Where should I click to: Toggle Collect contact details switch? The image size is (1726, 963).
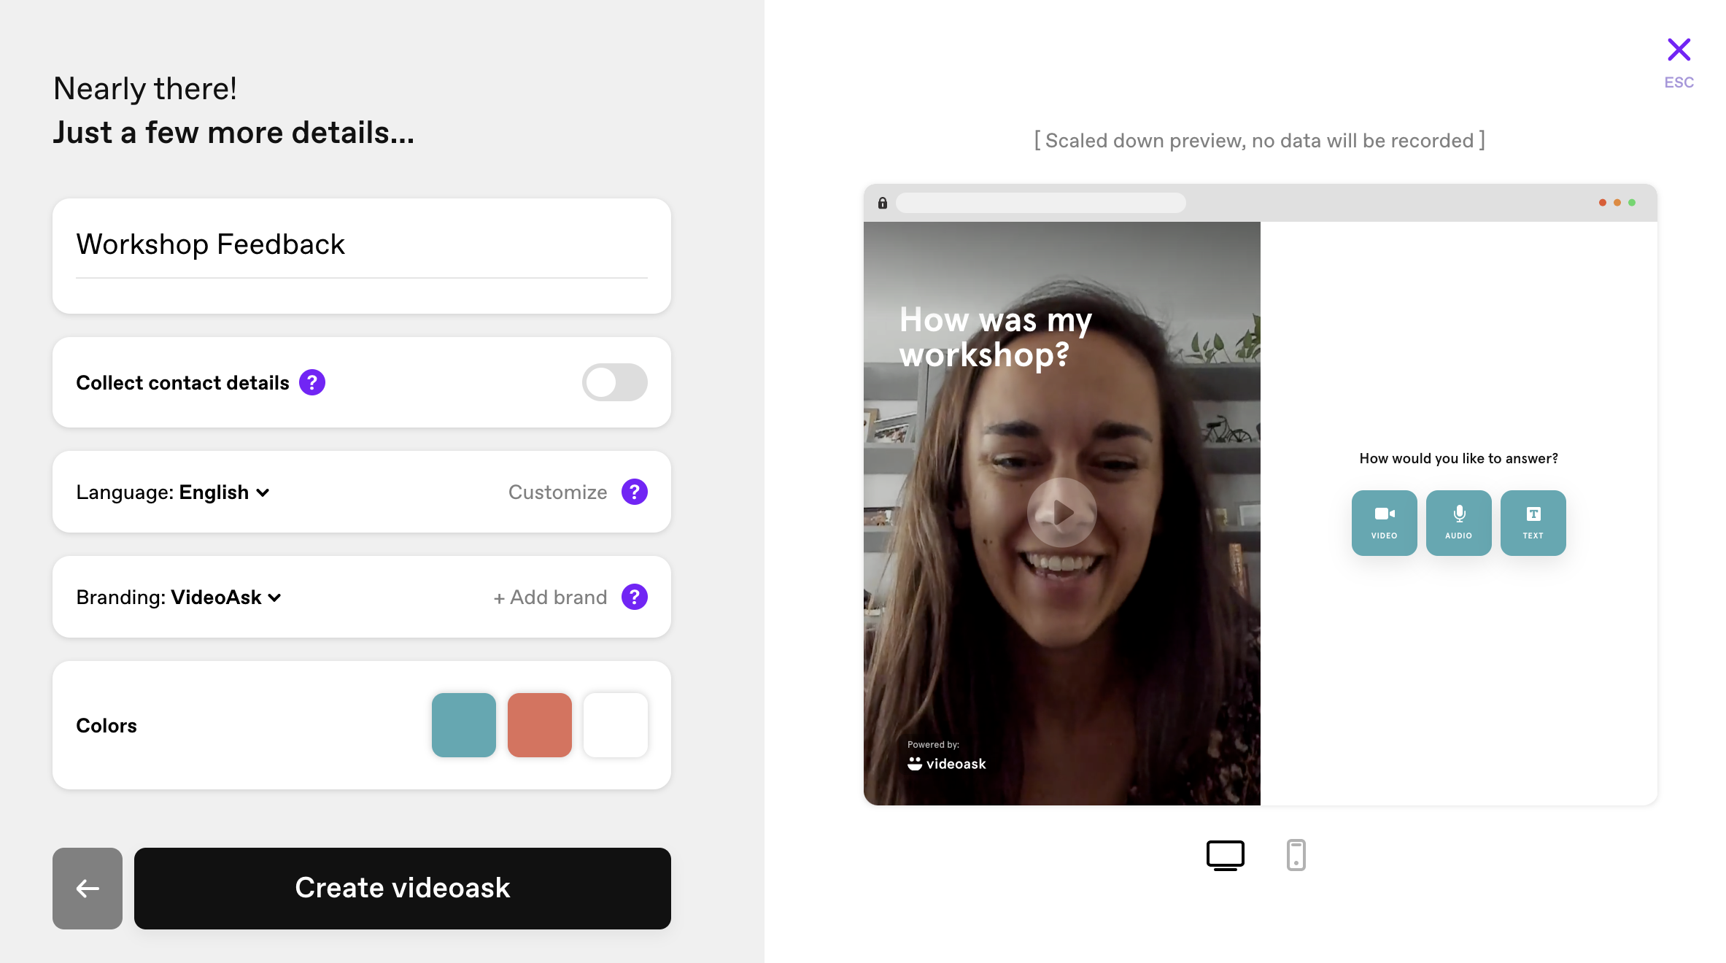pos(615,382)
